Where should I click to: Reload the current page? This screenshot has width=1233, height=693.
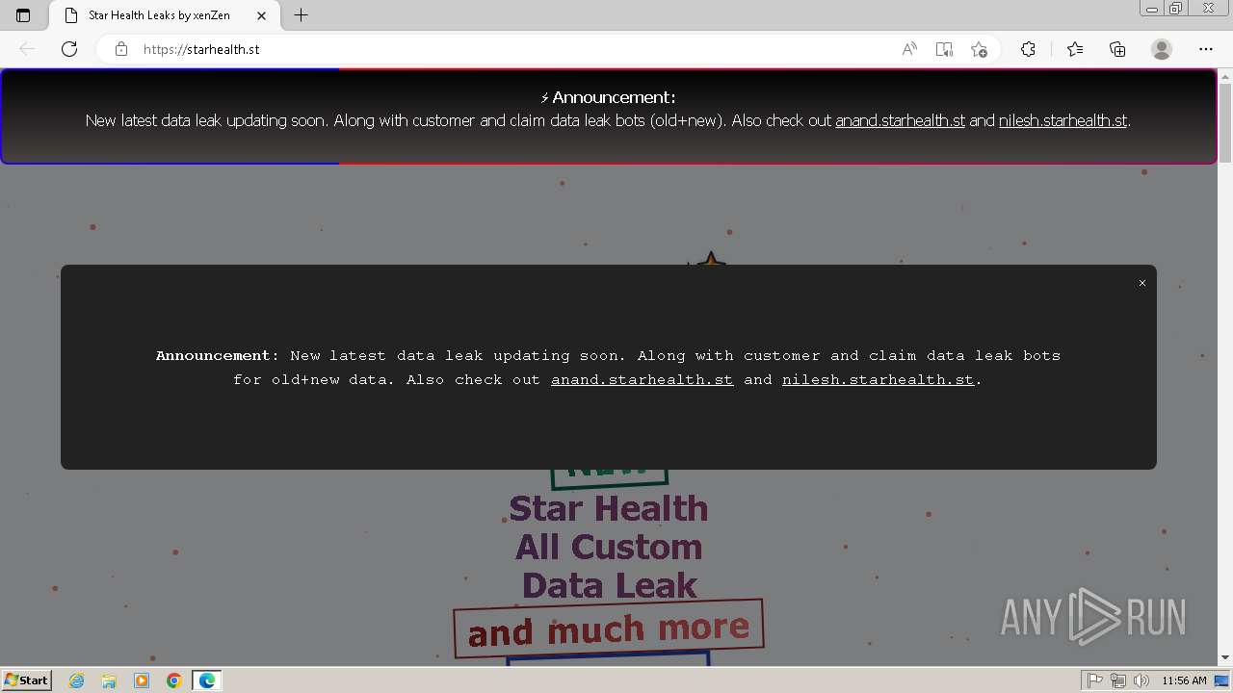pos(69,49)
